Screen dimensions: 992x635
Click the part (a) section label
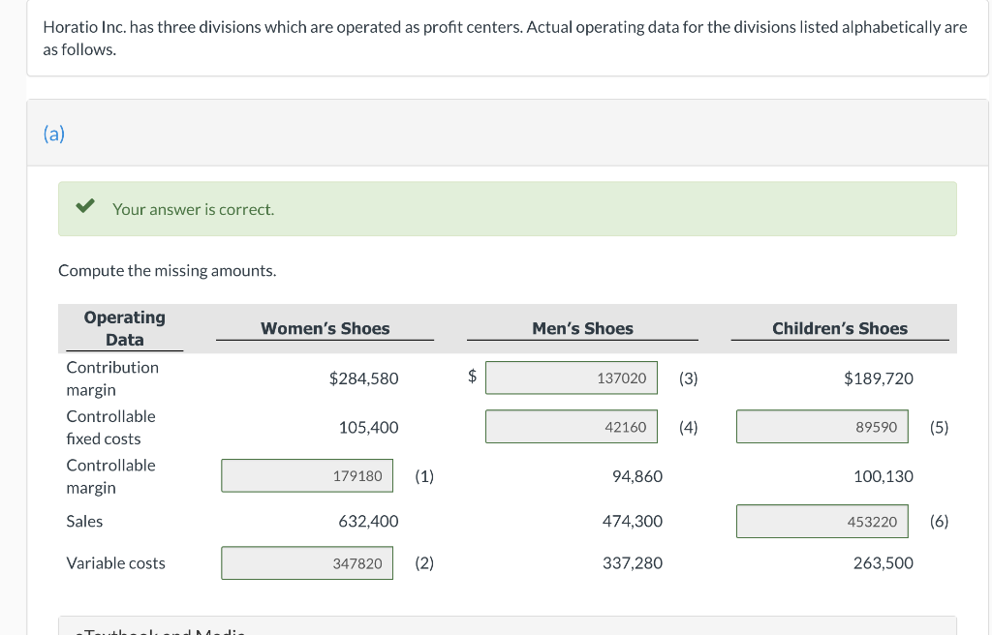tap(53, 135)
